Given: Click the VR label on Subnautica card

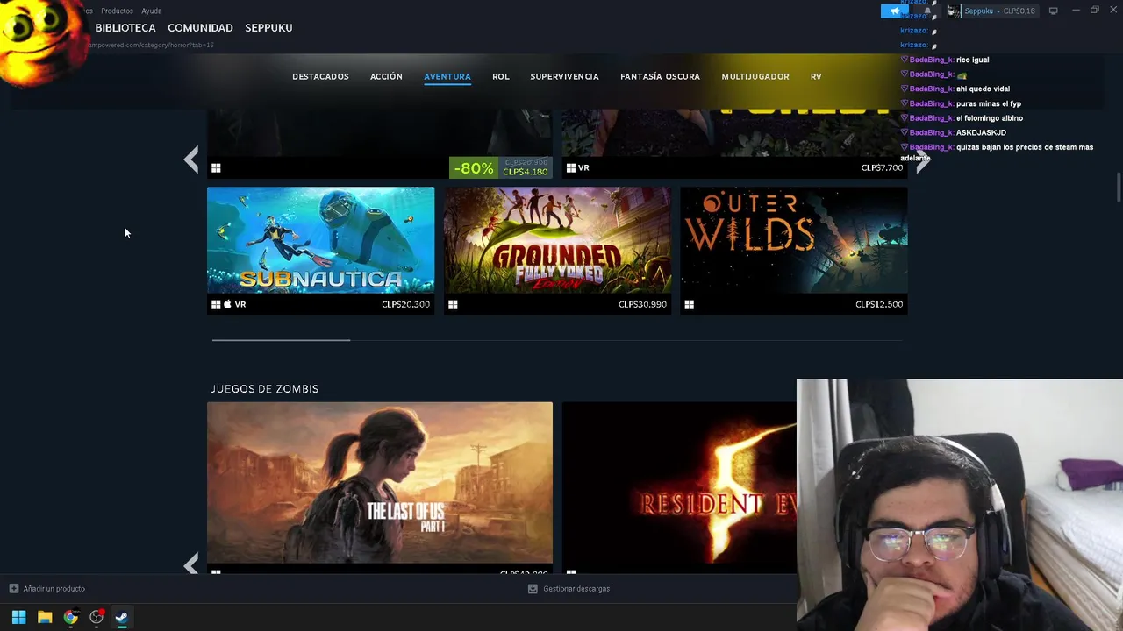Looking at the screenshot, I should (240, 304).
